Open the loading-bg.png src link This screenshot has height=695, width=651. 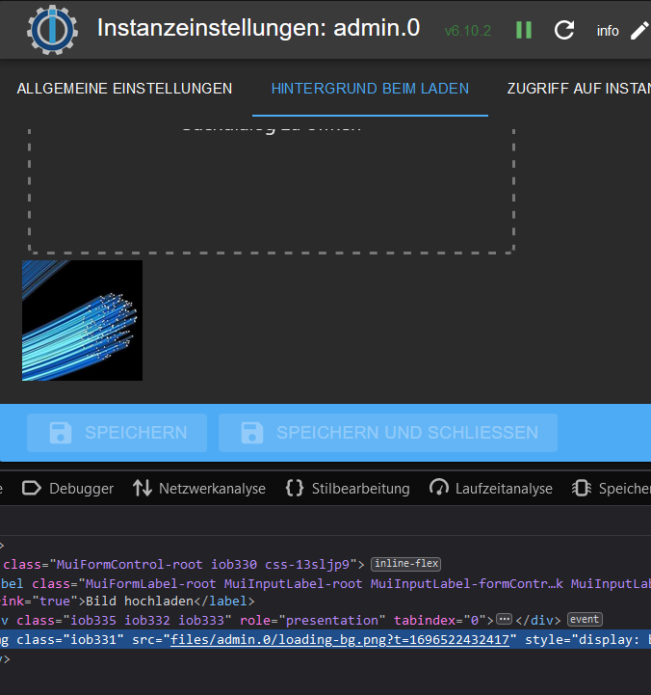[x=340, y=639]
